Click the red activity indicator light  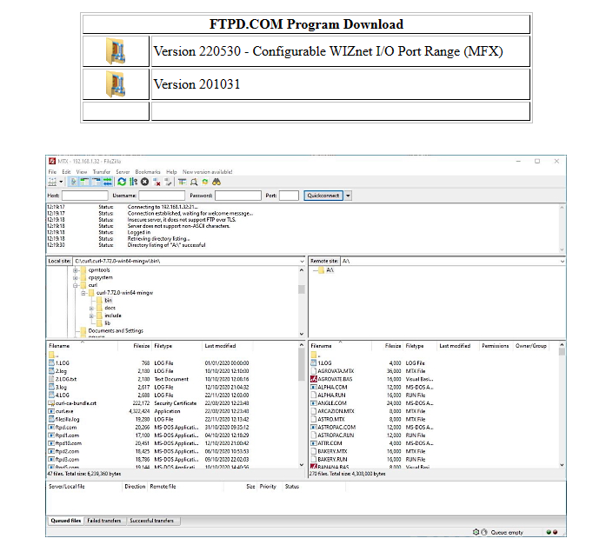coord(556,532)
